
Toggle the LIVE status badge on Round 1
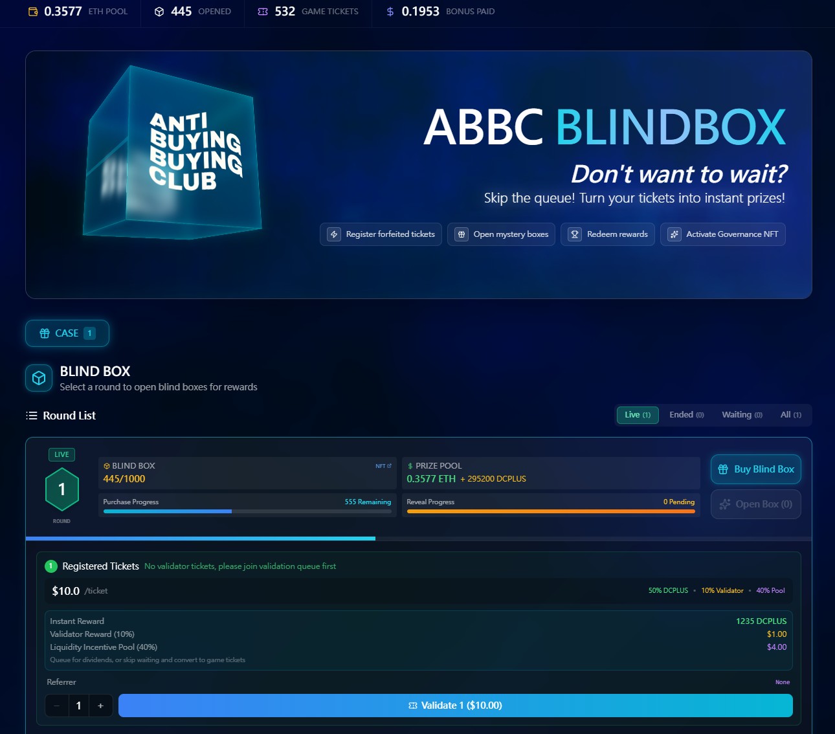61,454
